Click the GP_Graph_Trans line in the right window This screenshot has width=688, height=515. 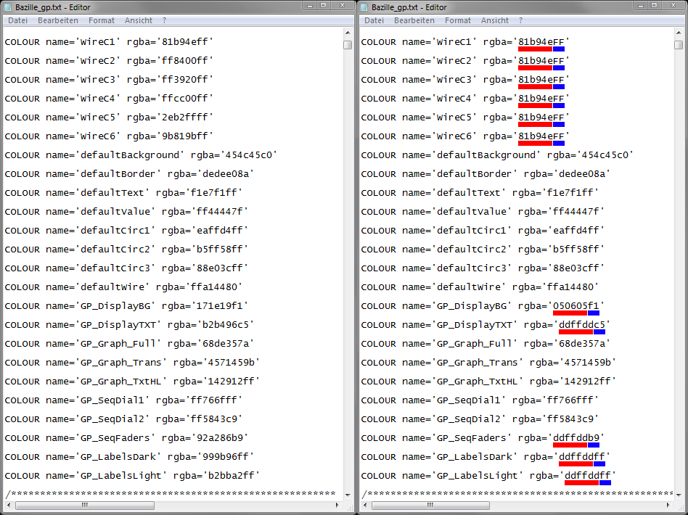tap(489, 363)
